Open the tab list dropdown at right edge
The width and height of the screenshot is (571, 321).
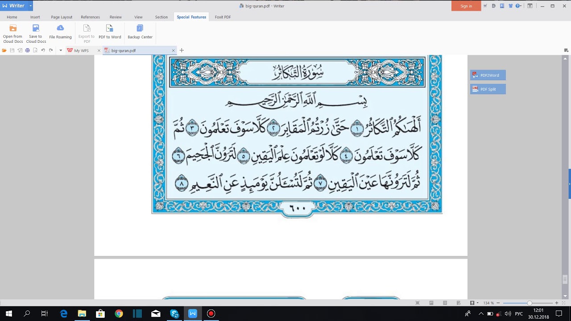click(x=566, y=50)
